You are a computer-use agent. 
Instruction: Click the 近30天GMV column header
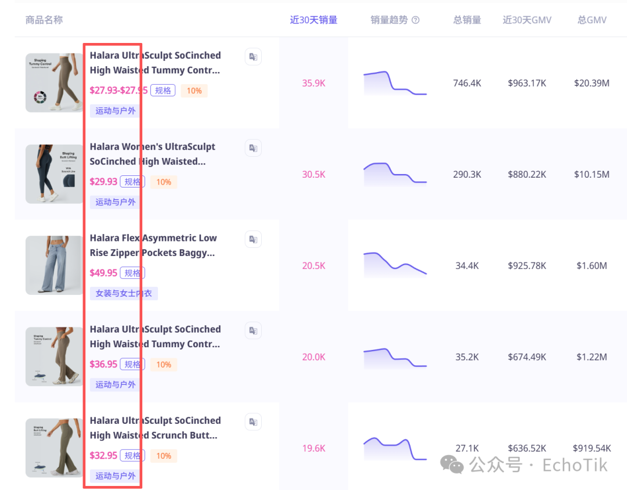[527, 20]
